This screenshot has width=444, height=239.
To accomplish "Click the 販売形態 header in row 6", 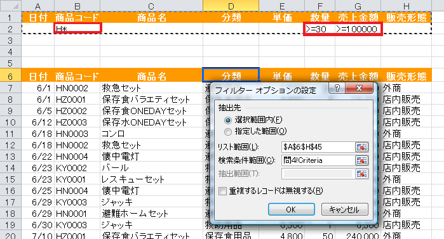I will click(x=407, y=76).
